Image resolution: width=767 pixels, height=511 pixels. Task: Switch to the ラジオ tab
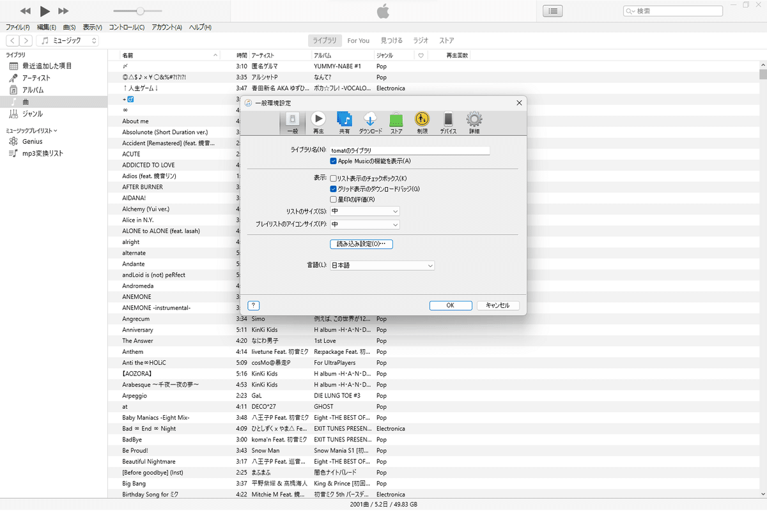coord(421,41)
